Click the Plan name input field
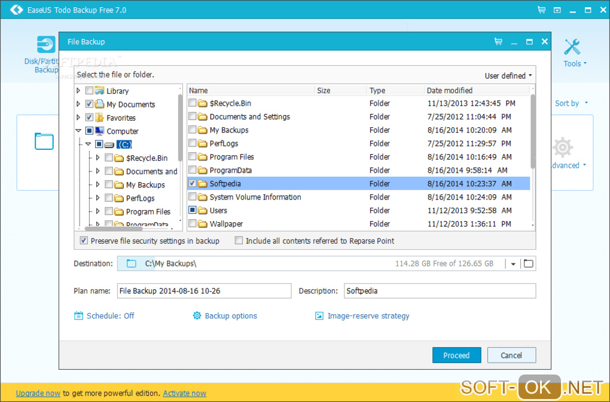Screen dimensions: 610x402 [x=204, y=291]
